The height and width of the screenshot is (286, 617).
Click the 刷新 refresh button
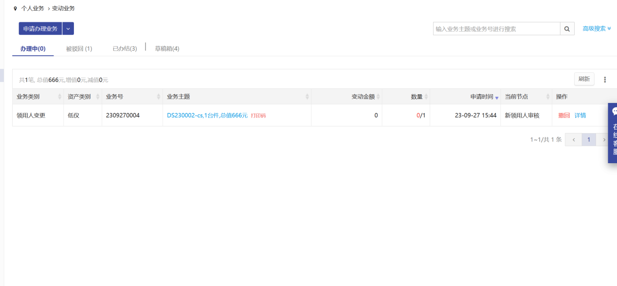[x=584, y=79]
